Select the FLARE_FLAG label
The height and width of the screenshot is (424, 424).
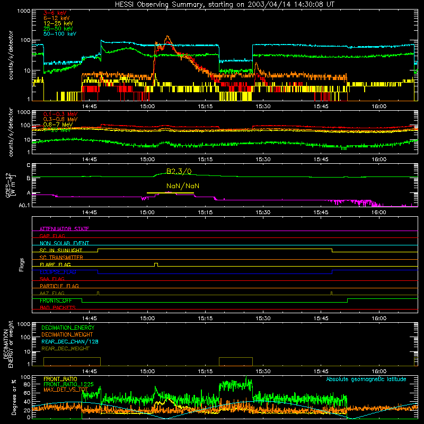tap(55, 264)
